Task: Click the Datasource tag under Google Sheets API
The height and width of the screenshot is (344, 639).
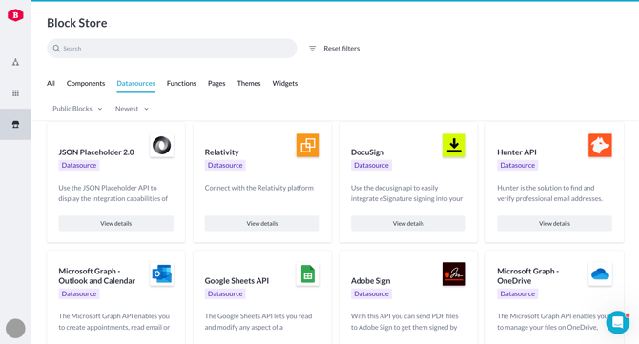Action: tap(225, 293)
